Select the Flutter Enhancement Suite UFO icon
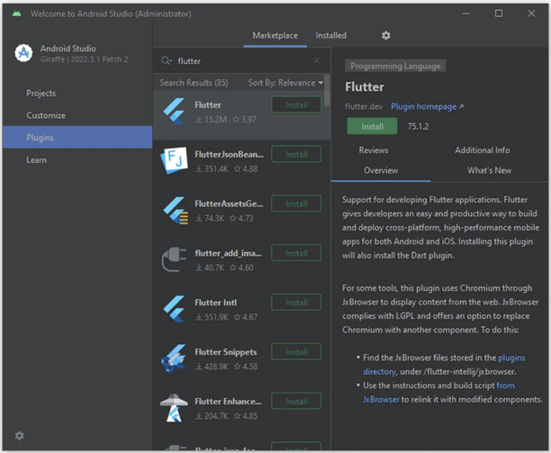Image resolution: width=551 pixels, height=453 pixels. 174,408
